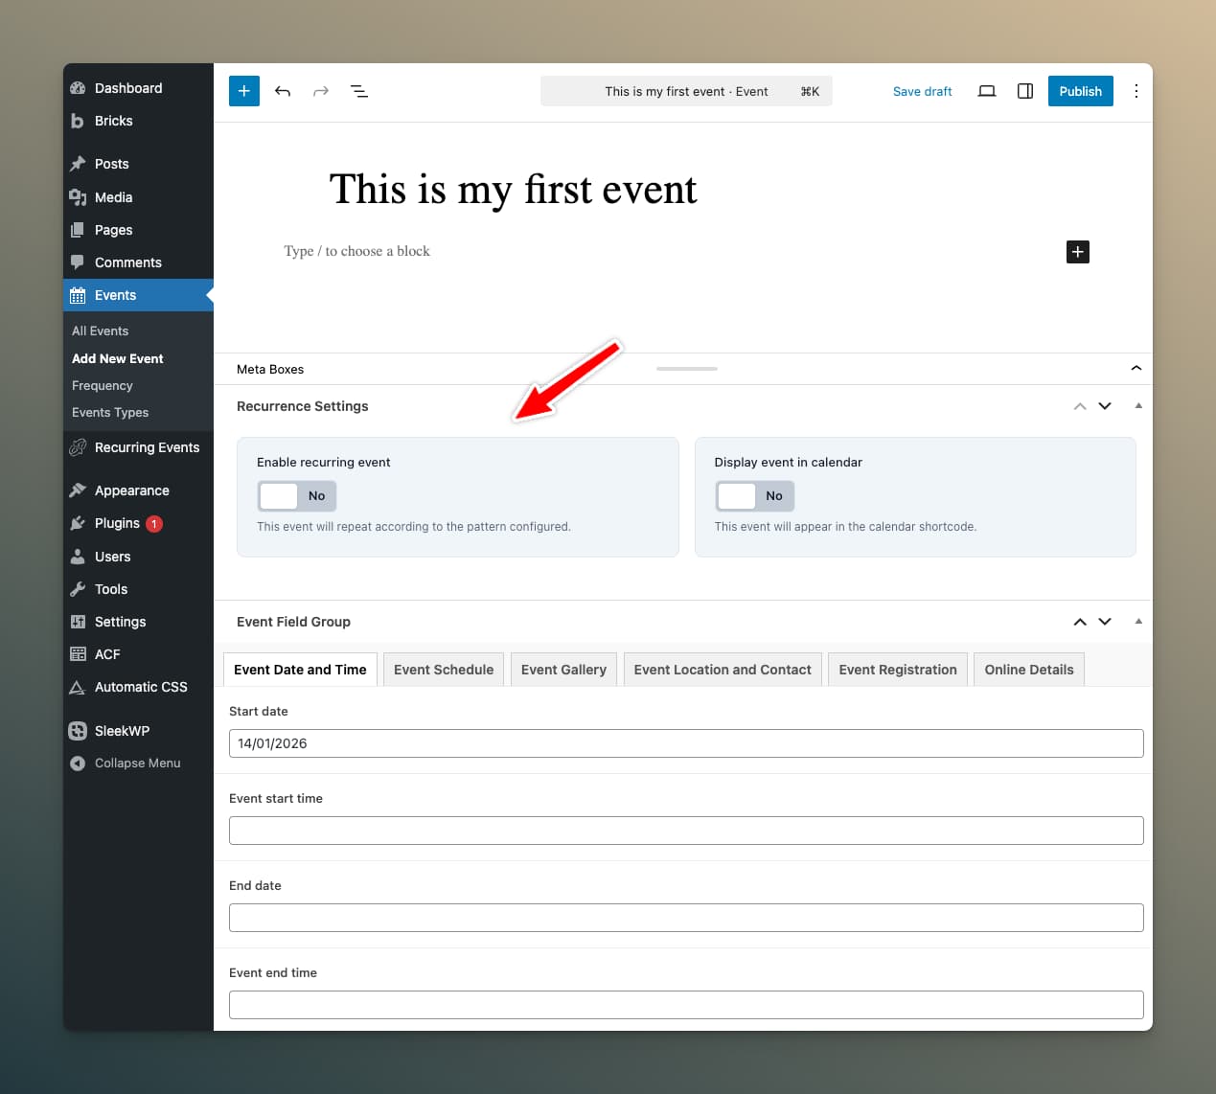Click the Start date input field
Viewport: 1216px width, 1094px height.
tap(686, 743)
